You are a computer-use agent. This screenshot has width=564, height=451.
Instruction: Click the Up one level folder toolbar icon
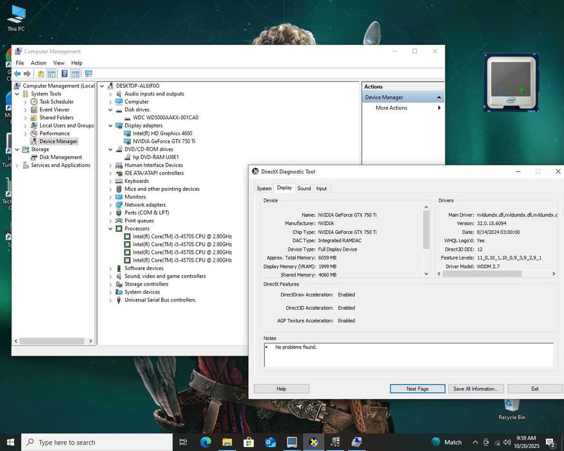[41, 73]
